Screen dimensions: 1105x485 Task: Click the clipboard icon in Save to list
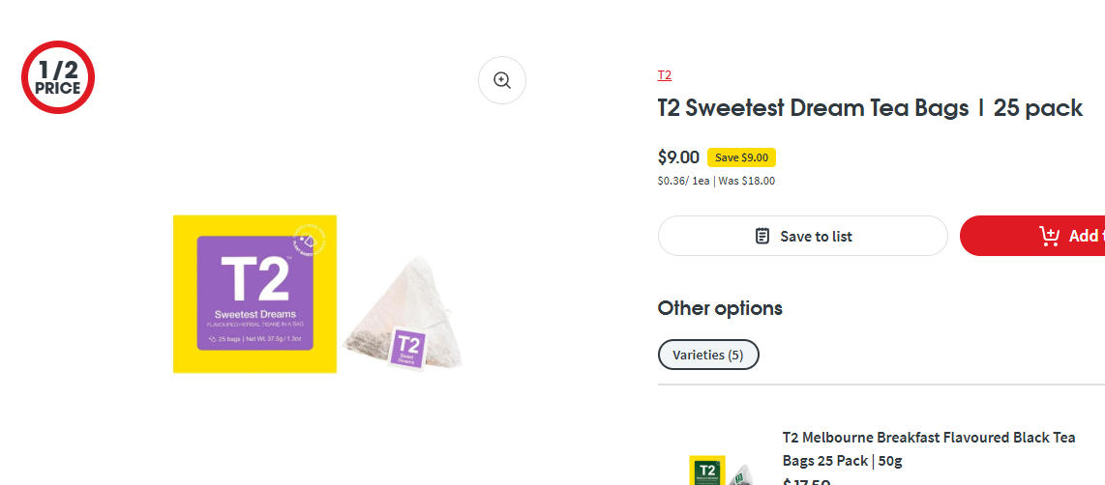(762, 236)
